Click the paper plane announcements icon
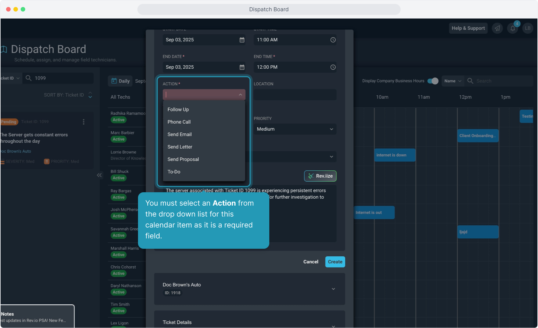This screenshot has height=328, width=538. [497, 28]
